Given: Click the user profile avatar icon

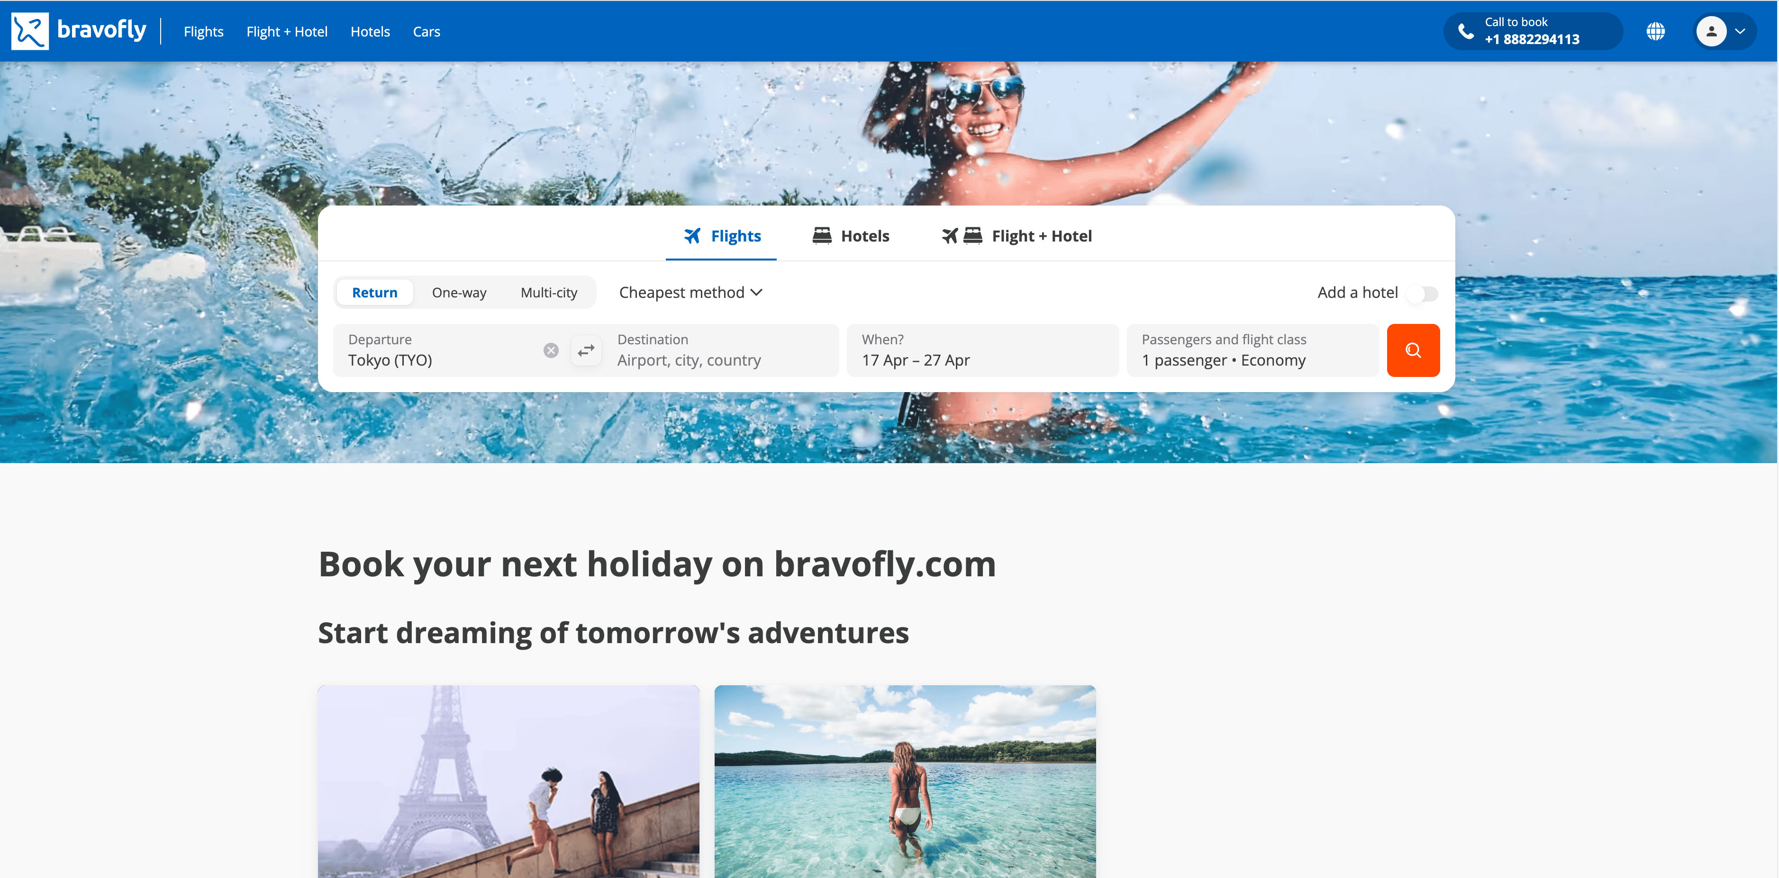Looking at the screenshot, I should tap(1711, 31).
